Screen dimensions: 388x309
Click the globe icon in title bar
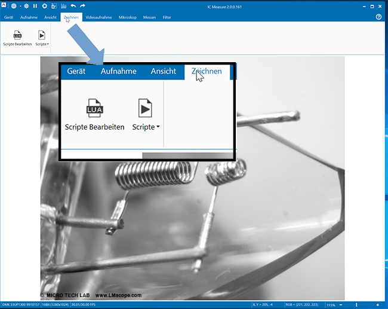[13, 6]
